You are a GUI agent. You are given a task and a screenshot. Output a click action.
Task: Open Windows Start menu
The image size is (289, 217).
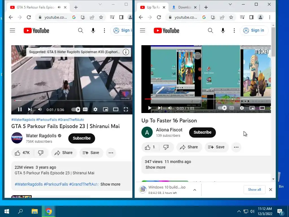coord(7,211)
